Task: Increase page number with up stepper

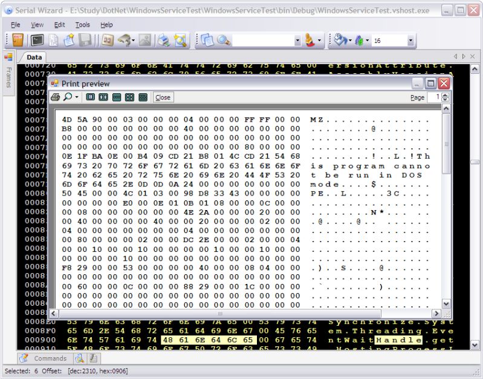Action: tap(445, 95)
